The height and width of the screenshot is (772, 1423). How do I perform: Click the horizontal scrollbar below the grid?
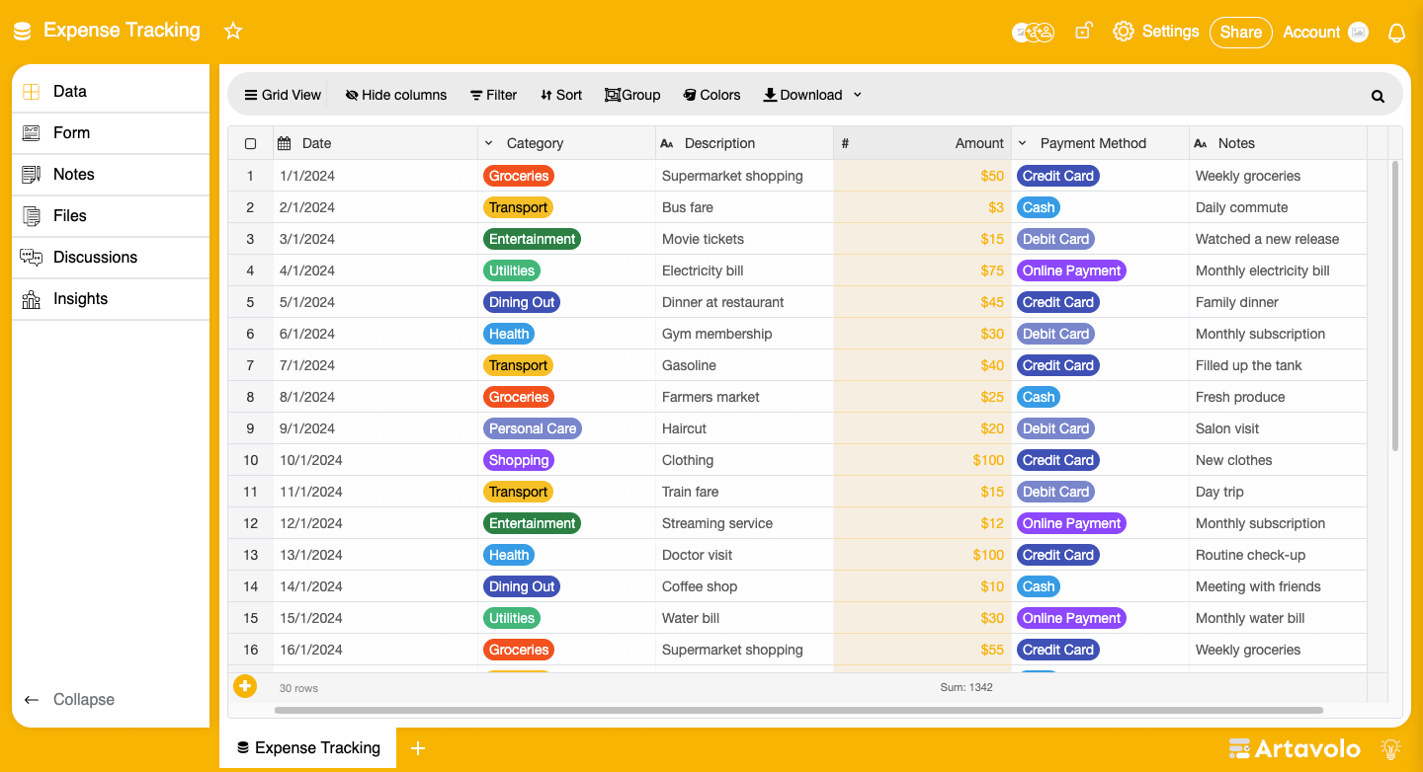point(798,710)
